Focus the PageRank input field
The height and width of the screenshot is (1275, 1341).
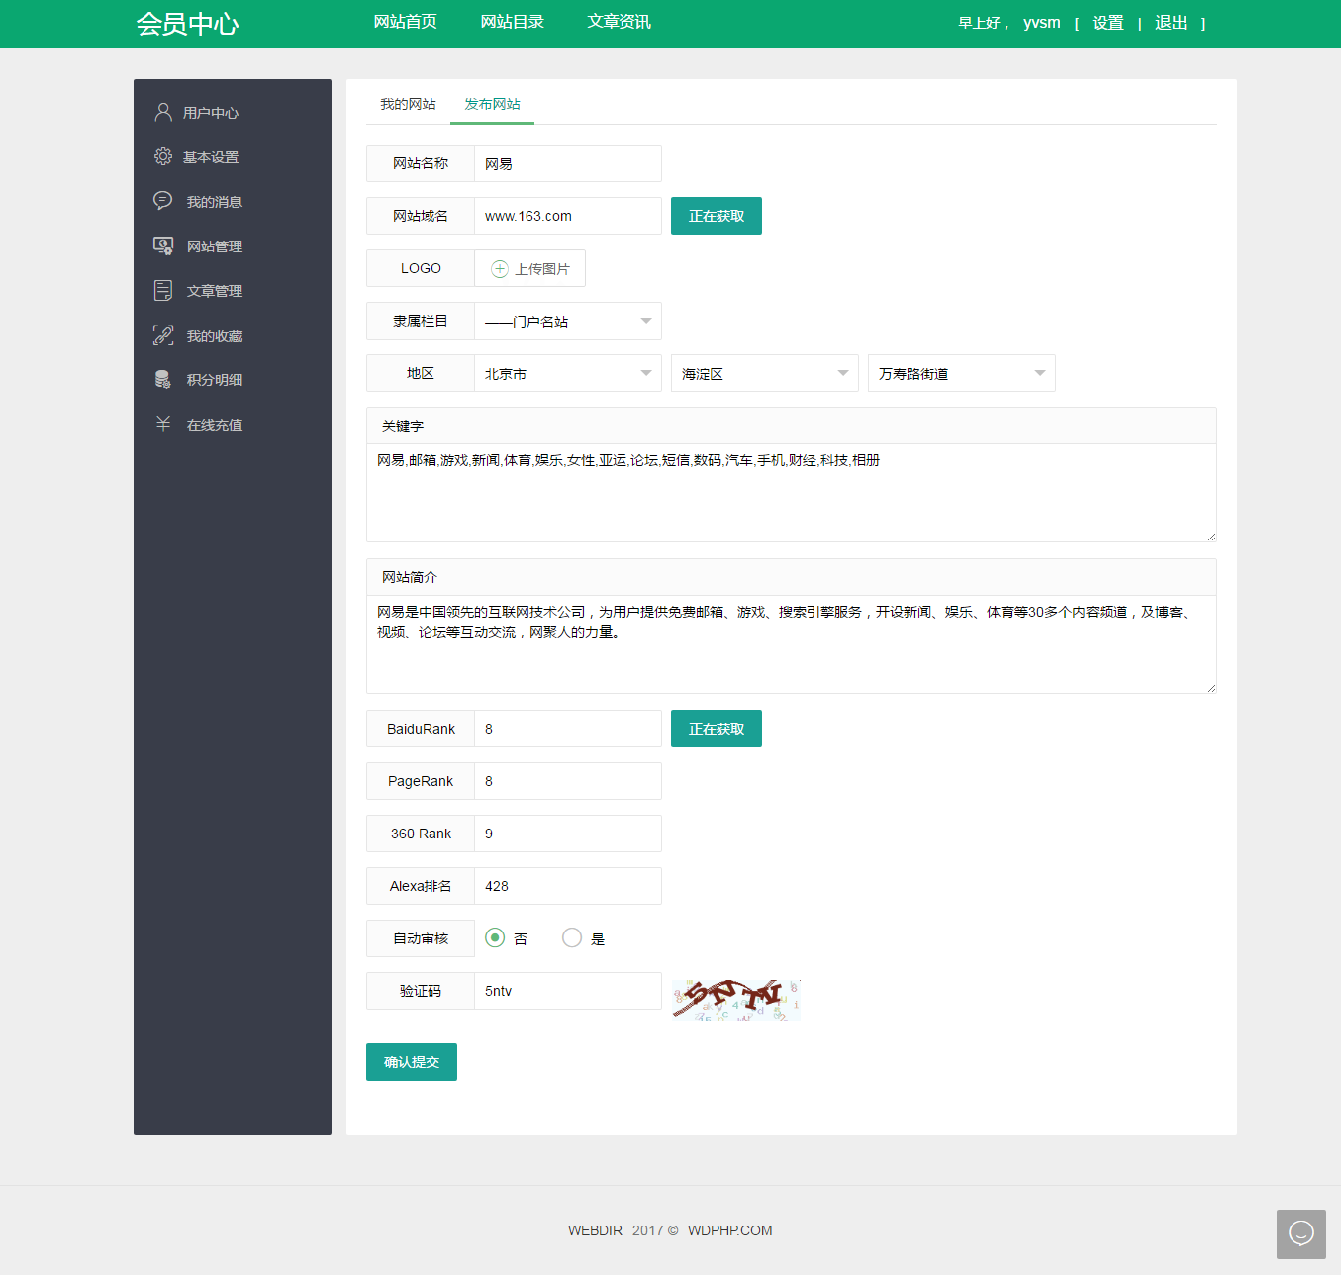point(568,781)
